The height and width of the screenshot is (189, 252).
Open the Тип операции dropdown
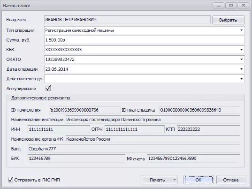[x=241, y=30]
